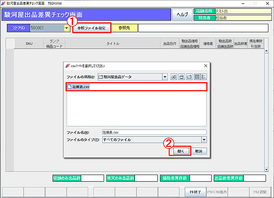The width and height of the screenshot is (274, 198).
Task: Click the table scrollbar up arrow
Action: point(266,51)
